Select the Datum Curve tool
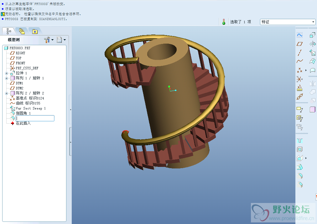 (x=299, y=61)
